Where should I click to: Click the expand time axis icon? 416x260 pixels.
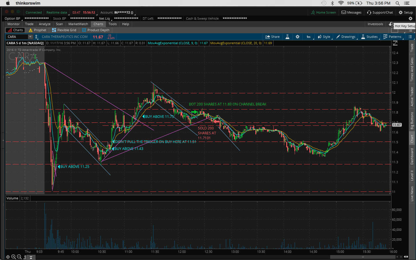406,257
